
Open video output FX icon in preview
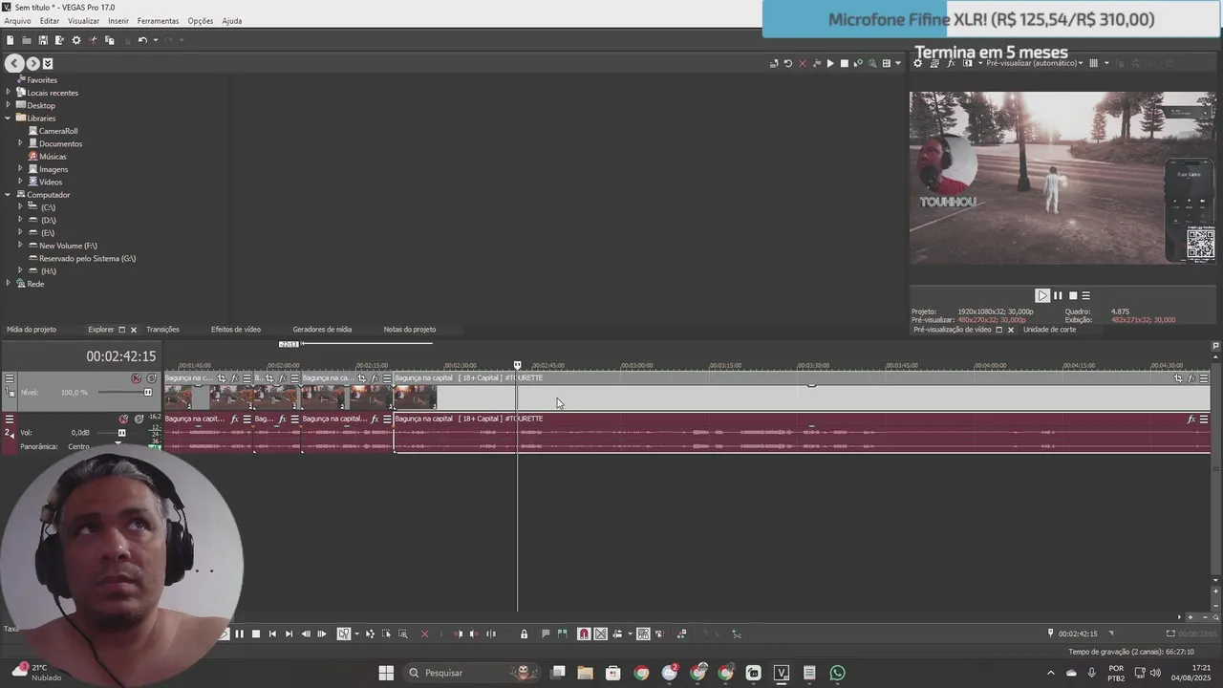(x=951, y=63)
